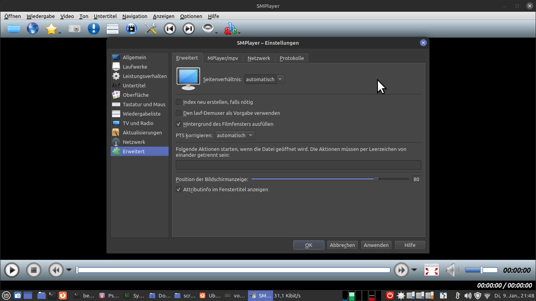Open TV und Radio settings section
Screen dimensions: 536x301
tap(140, 123)
